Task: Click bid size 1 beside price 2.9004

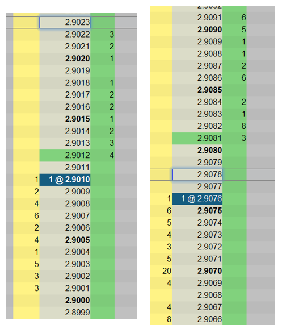Action: (x=36, y=252)
